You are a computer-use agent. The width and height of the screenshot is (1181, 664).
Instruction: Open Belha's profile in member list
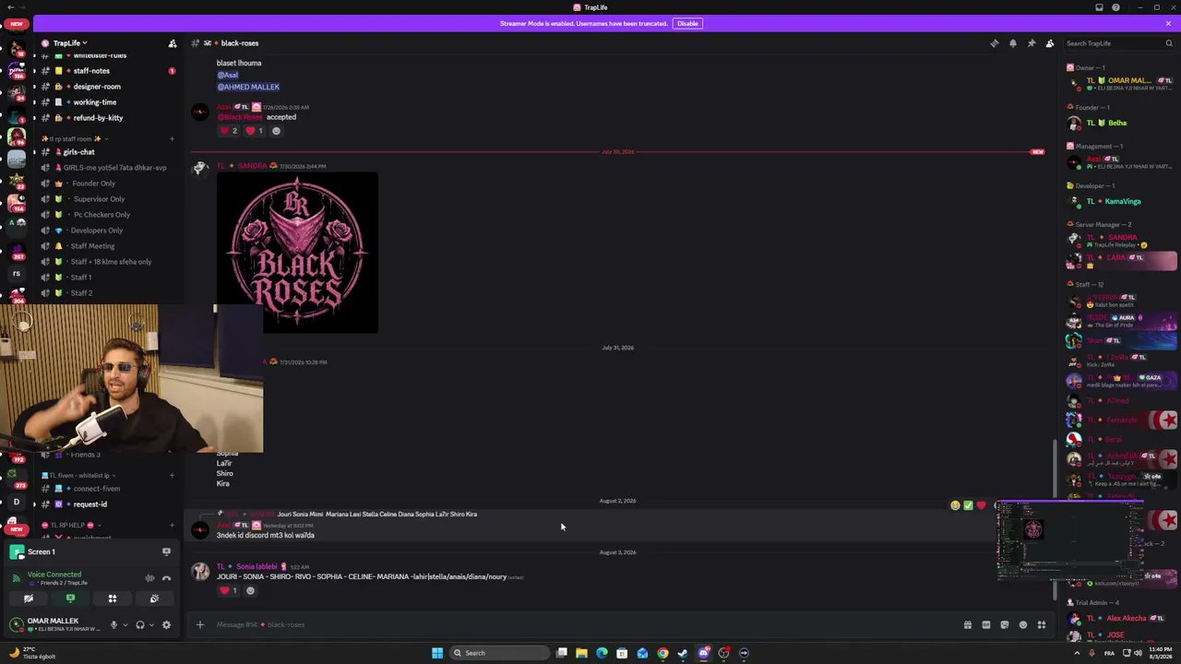point(1120,123)
